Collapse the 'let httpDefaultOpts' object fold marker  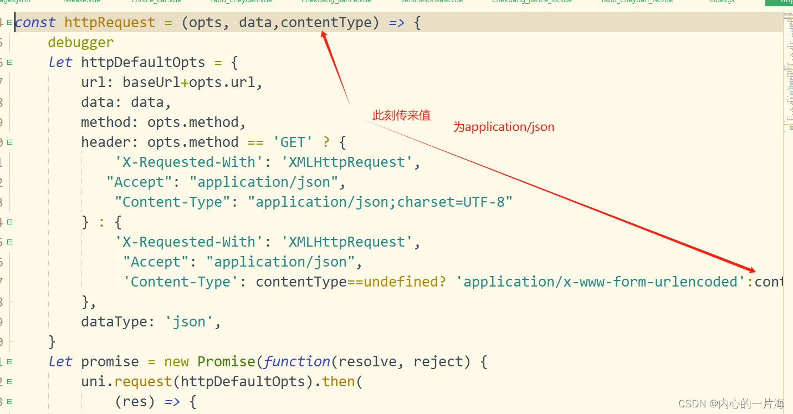[9, 63]
